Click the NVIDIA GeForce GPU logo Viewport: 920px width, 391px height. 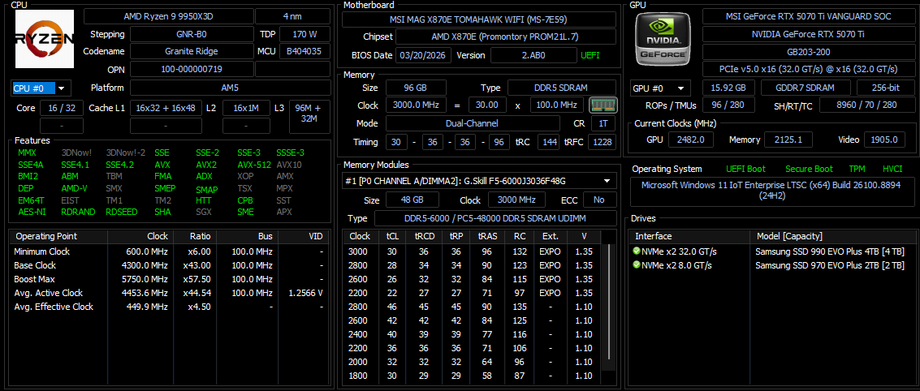click(663, 39)
